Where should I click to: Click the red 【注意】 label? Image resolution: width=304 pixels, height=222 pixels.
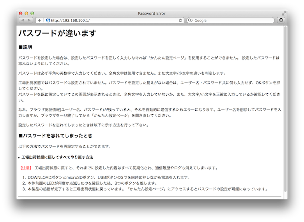(26, 168)
